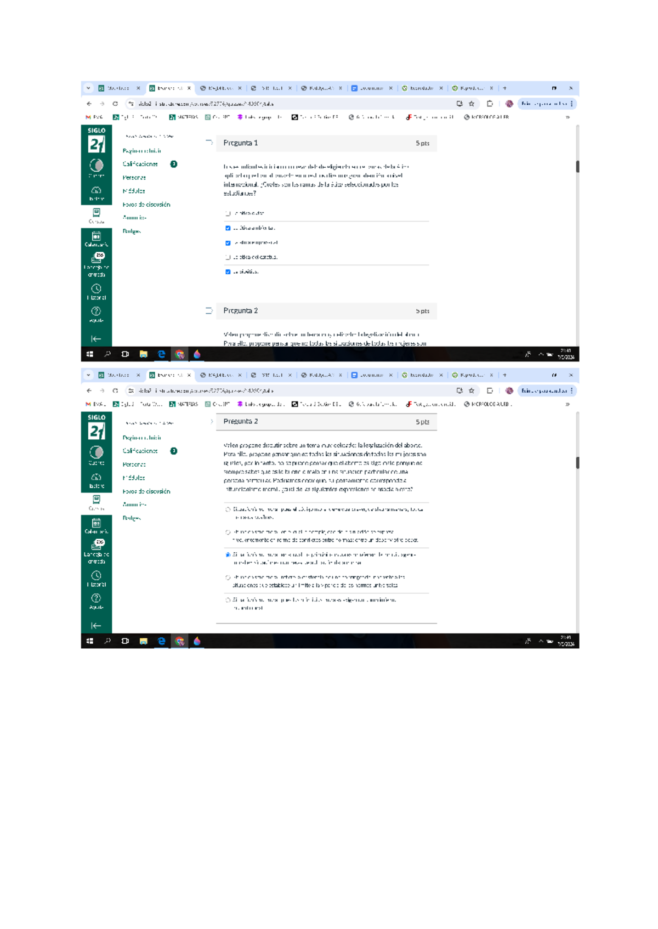The width and height of the screenshot is (658, 929).
Task: Check the first unchecked option of Pregunta 1
Action: tap(228, 213)
